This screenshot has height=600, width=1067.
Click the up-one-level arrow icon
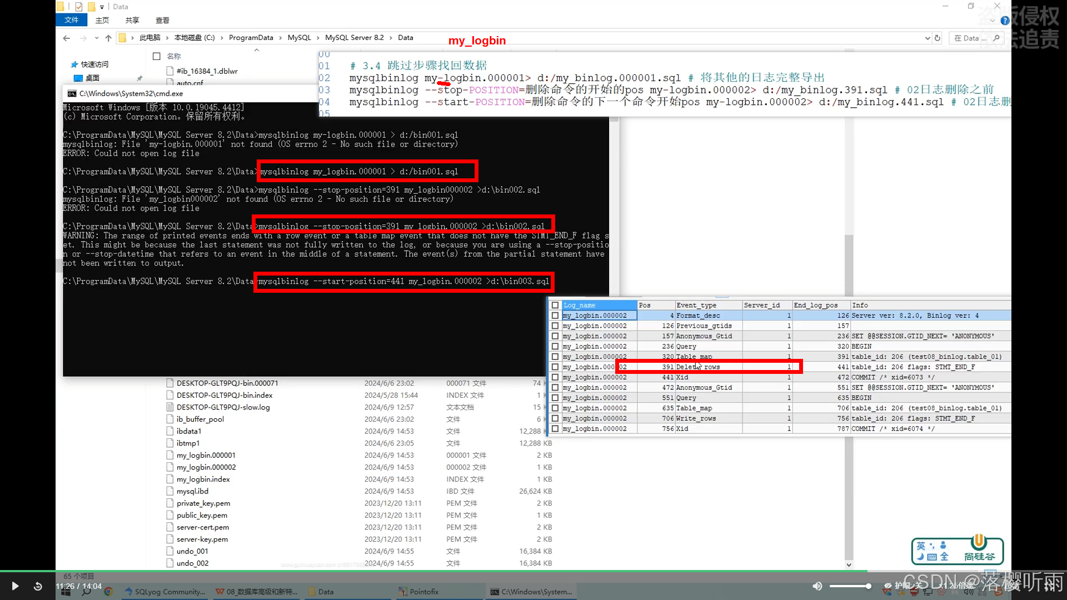[x=108, y=38]
